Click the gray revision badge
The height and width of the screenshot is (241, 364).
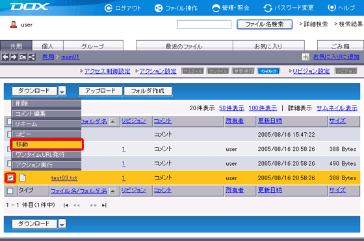tap(346, 71)
